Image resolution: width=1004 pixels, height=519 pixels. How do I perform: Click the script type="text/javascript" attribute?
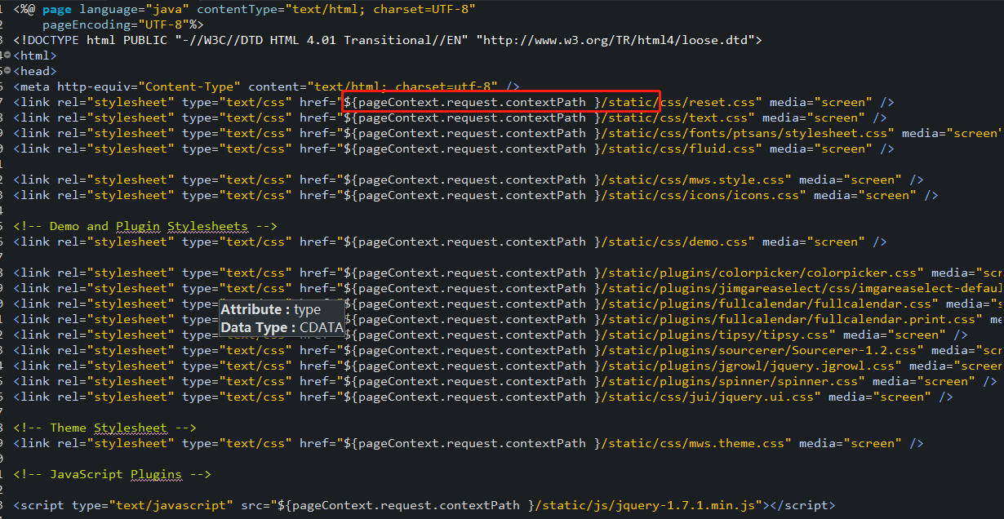pos(153,505)
